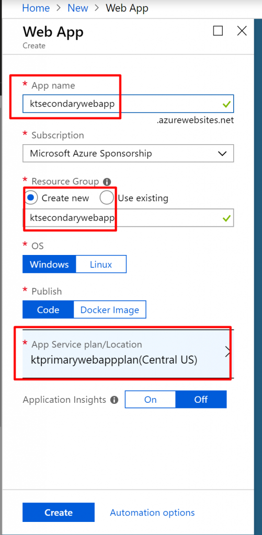Click the Resource Group name green checkmark
262x535 pixels.
click(x=226, y=218)
